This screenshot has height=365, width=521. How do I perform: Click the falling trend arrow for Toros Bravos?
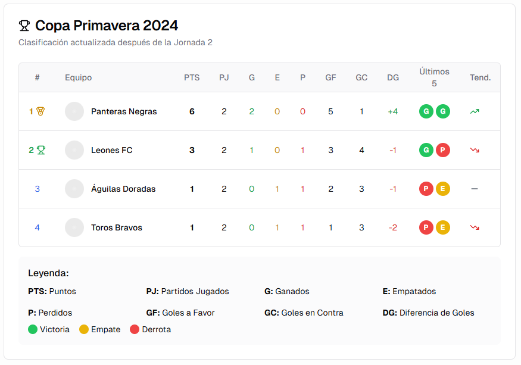coord(474,227)
